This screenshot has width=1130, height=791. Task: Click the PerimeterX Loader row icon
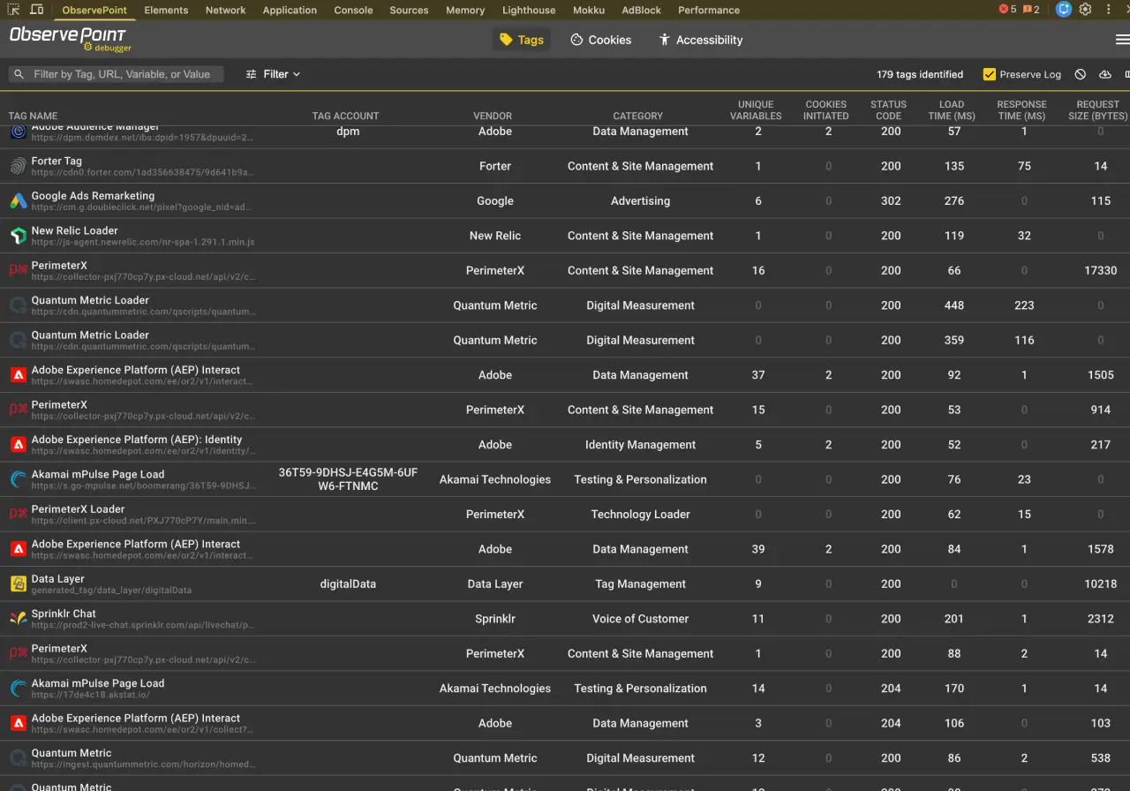(18, 514)
